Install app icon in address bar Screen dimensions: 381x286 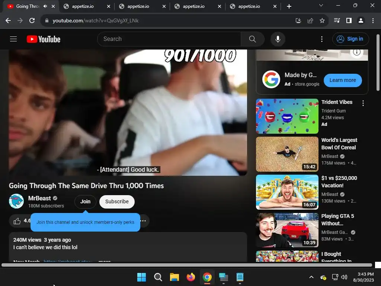298,21
